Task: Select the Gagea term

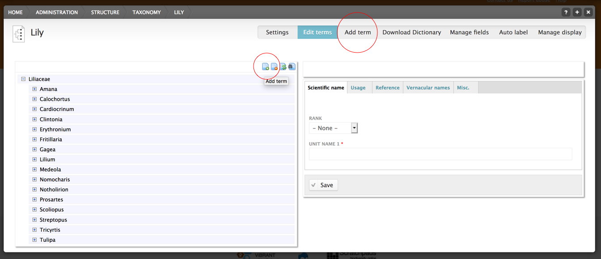Action: (x=47, y=149)
